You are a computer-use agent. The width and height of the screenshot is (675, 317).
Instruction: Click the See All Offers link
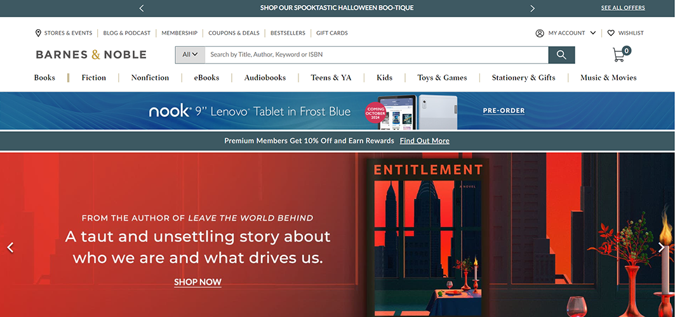click(622, 8)
